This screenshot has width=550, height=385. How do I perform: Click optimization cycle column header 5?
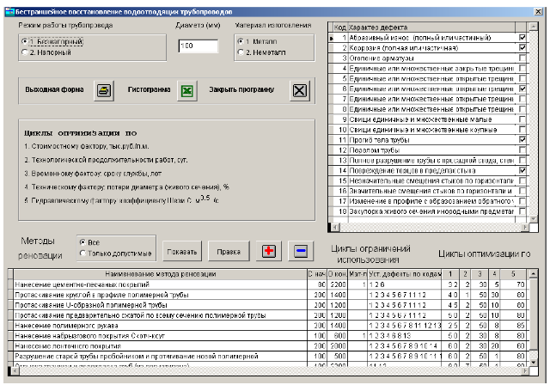click(513, 274)
